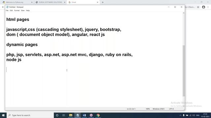Open Cortana from the taskbar
211x118 pixels.
click(x=57, y=115)
